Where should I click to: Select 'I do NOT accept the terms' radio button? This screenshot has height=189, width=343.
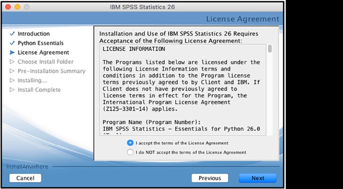coord(130,152)
